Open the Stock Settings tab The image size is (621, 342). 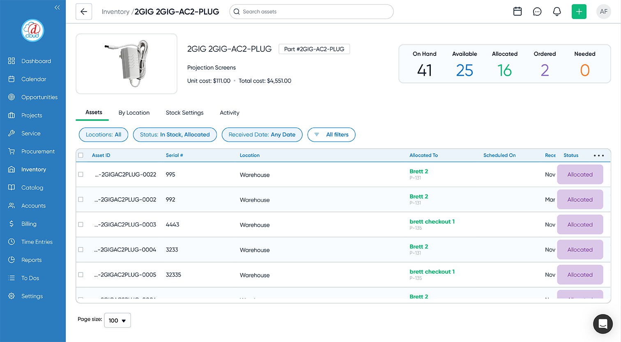pyautogui.click(x=185, y=113)
